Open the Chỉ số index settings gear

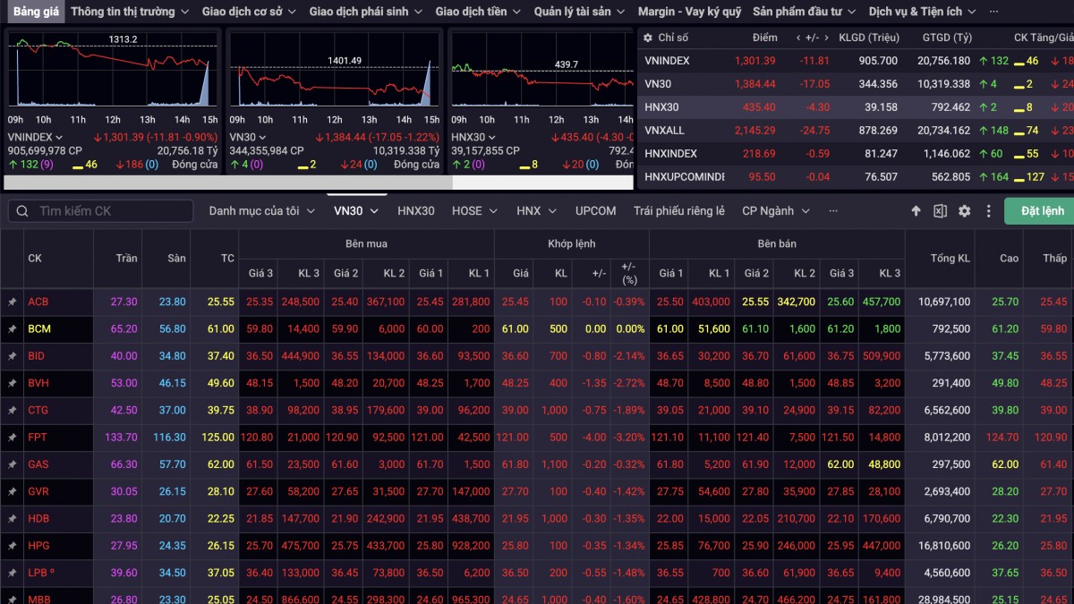coord(648,38)
